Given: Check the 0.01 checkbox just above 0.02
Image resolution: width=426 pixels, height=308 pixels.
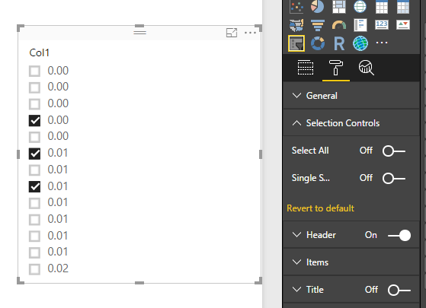Looking at the screenshot, I should pyautogui.click(x=34, y=252).
